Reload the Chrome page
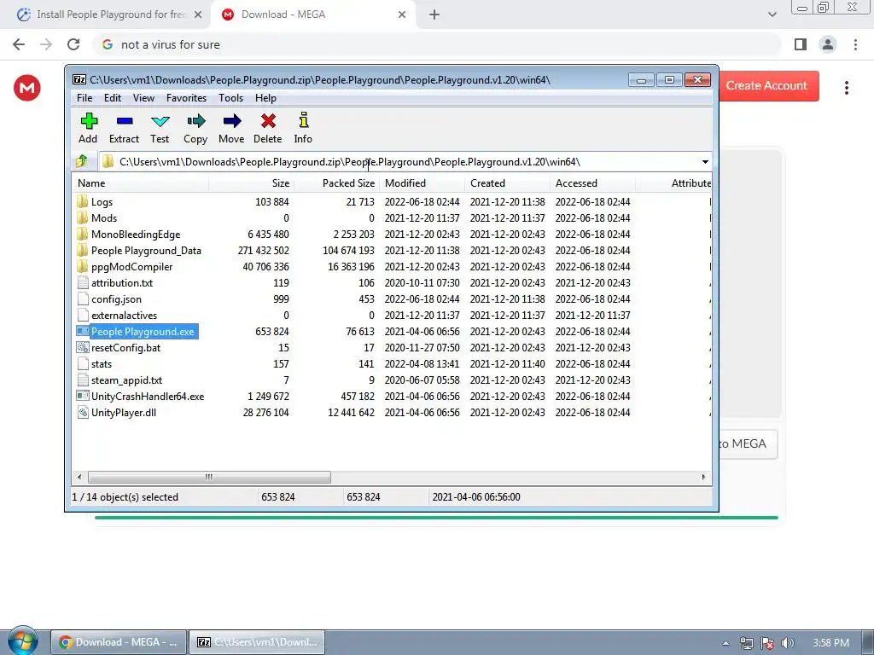This screenshot has width=874, height=655. 73,44
